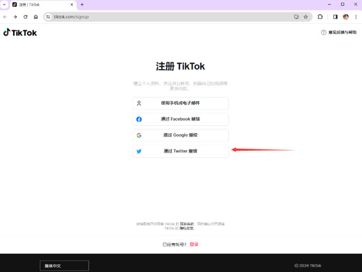The height and width of the screenshot is (272, 362).
Task: Click the 已经有帐号? text
Action: point(174,245)
